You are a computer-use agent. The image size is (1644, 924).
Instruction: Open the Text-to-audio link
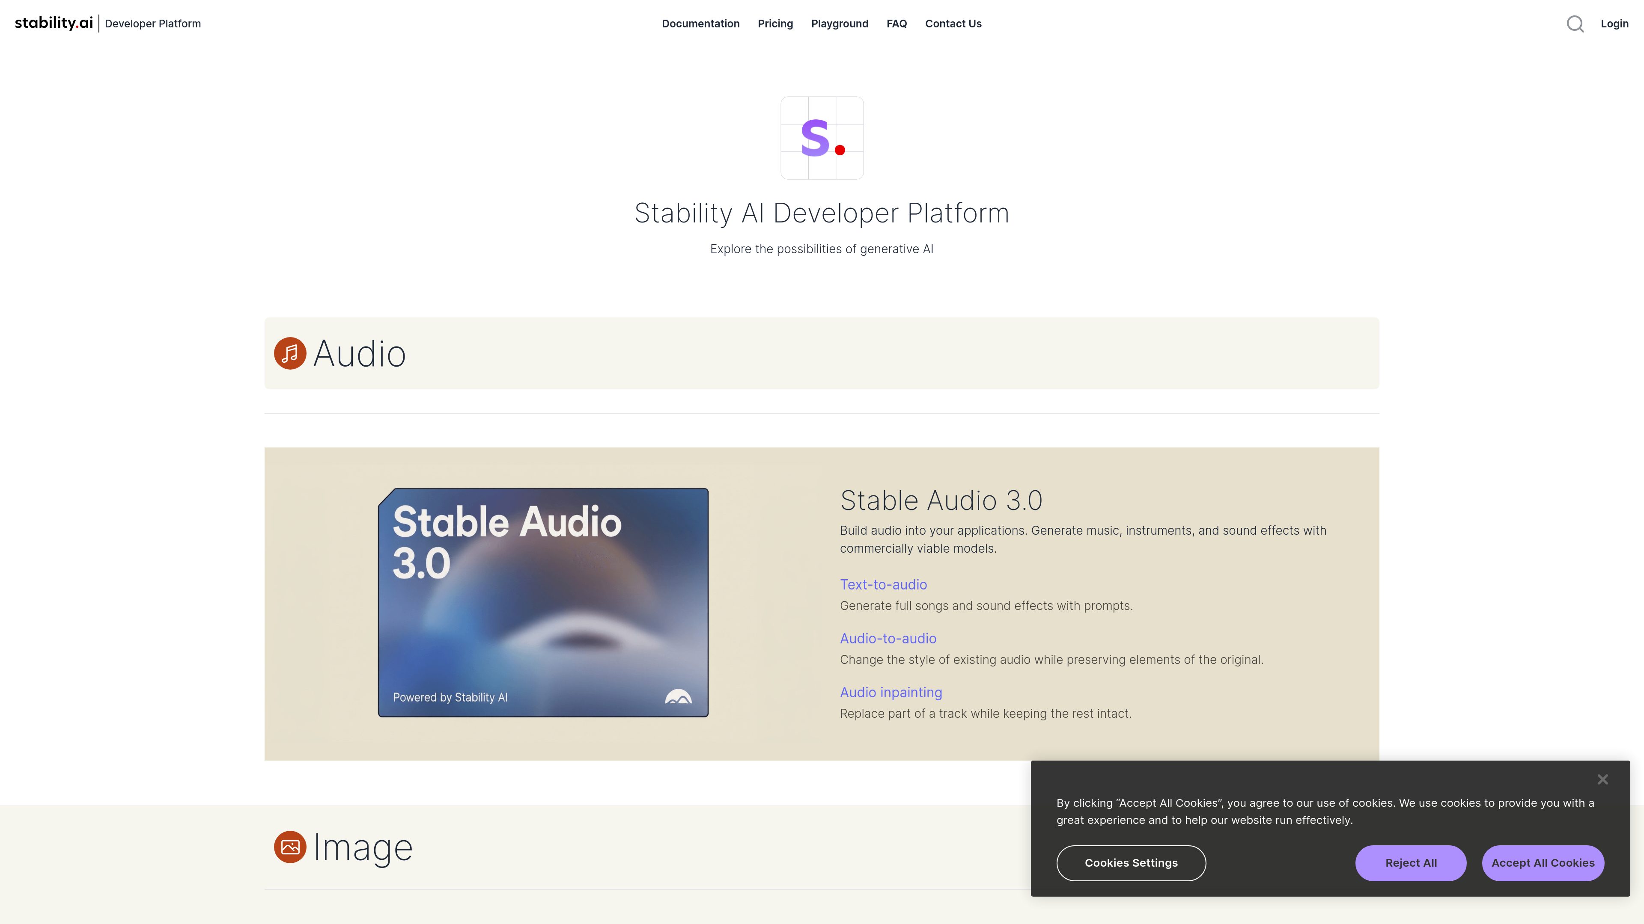883,584
